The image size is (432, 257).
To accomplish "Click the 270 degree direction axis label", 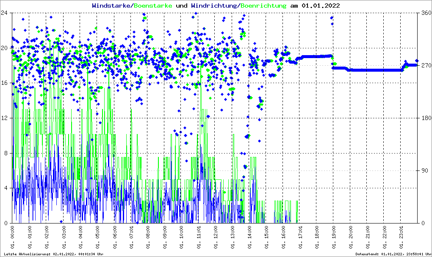I will pos(425,65).
